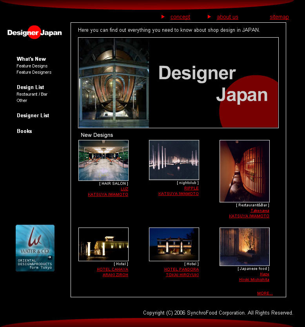Click the red arrow beside concept
305x327 pixels.
[163, 17]
